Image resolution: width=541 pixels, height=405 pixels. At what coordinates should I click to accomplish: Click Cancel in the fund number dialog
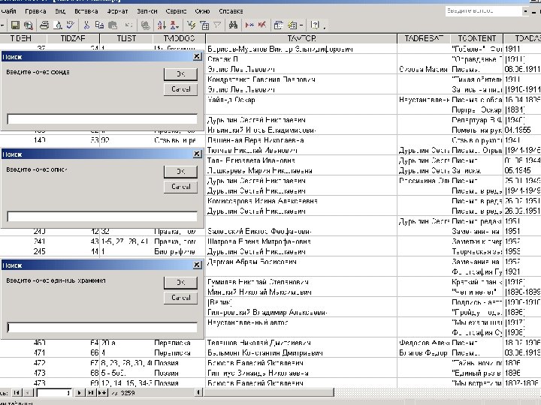coord(181,88)
